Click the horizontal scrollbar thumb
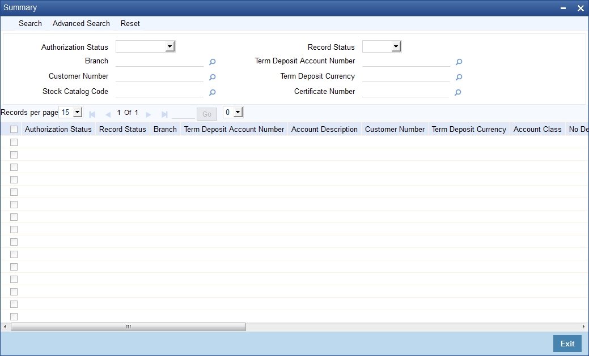This screenshot has height=356, width=589. (x=129, y=327)
